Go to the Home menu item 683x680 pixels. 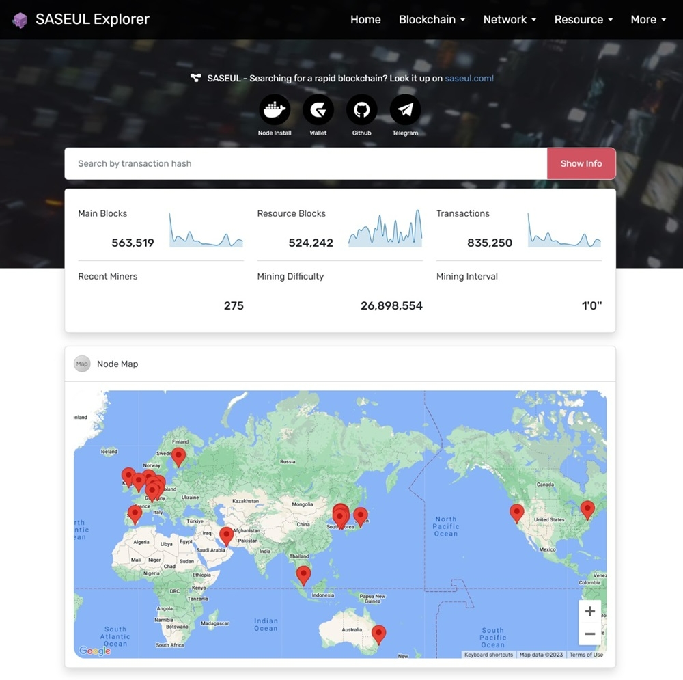[365, 20]
